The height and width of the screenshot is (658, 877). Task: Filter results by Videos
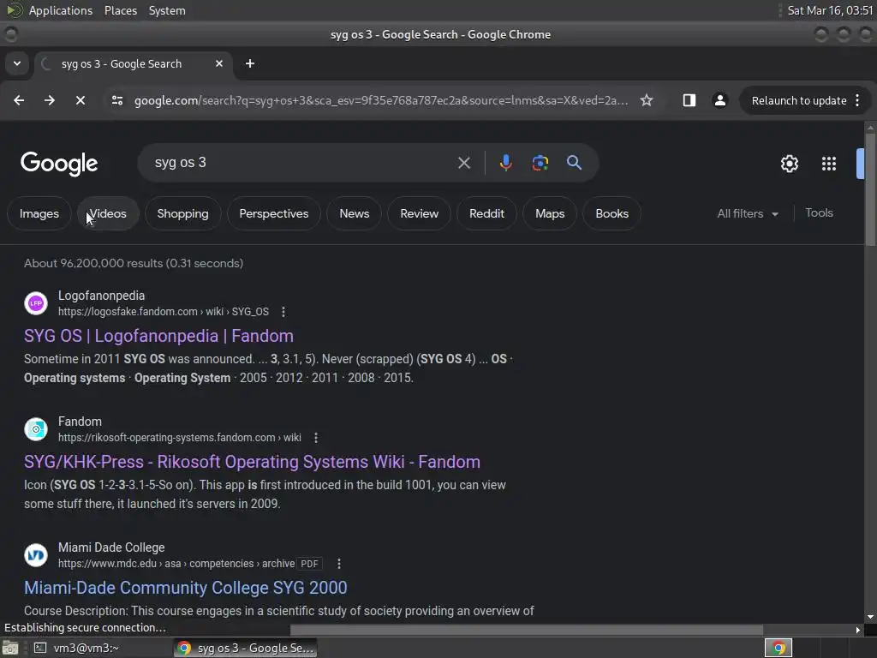[x=108, y=213]
